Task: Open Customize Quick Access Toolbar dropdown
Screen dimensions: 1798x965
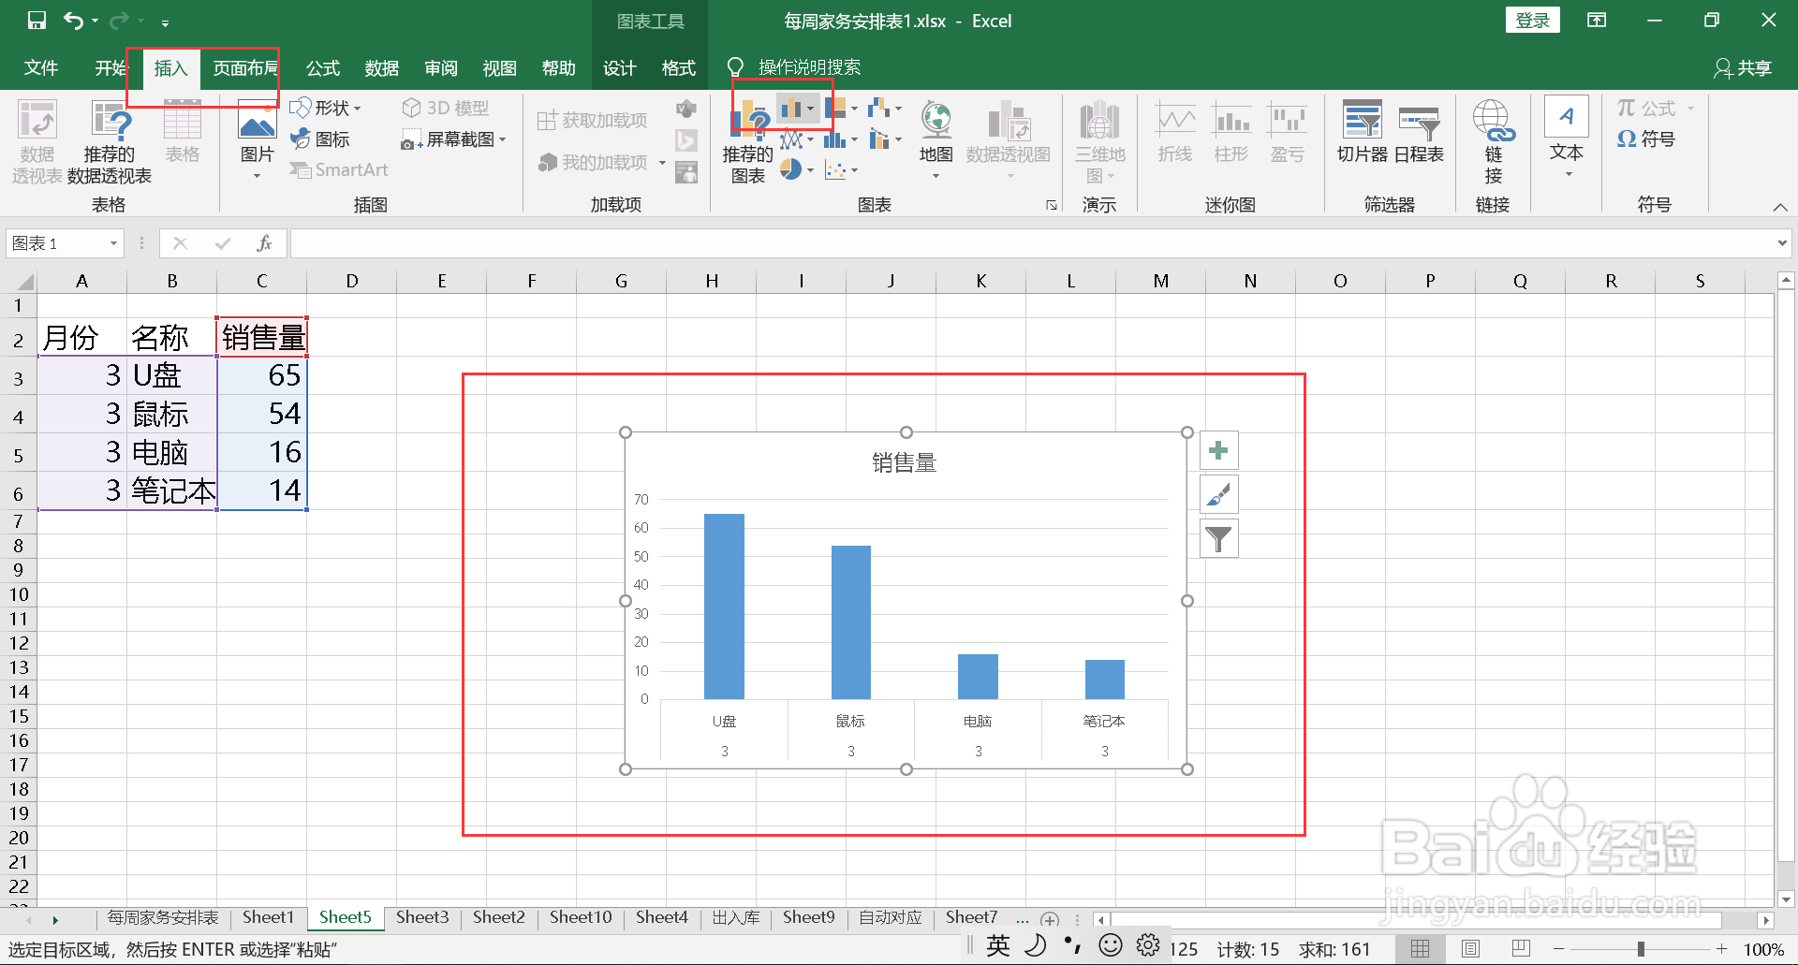Action: coord(165,22)
